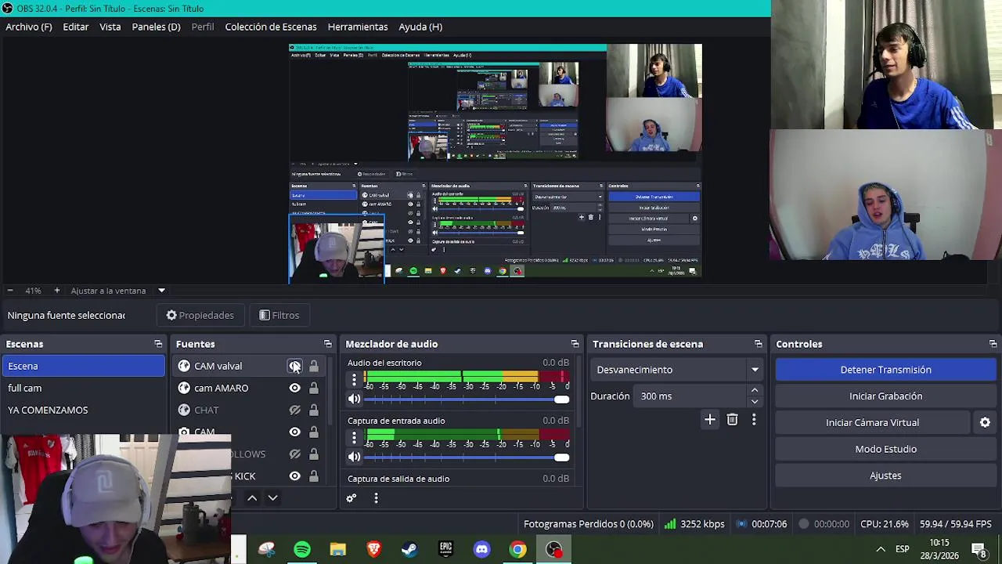Open virtual camera settings gear
The width and height of the screenshot is (1002, 564).
pos(985,422)
